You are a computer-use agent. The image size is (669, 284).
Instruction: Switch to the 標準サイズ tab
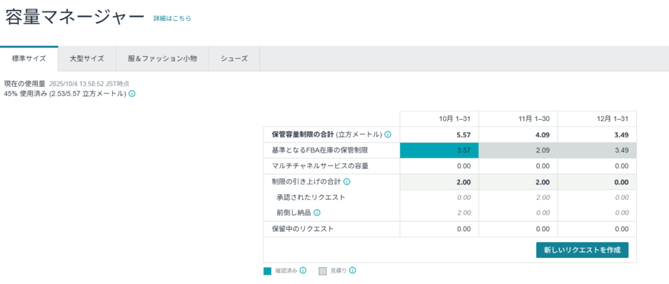[x=29, y=59]
